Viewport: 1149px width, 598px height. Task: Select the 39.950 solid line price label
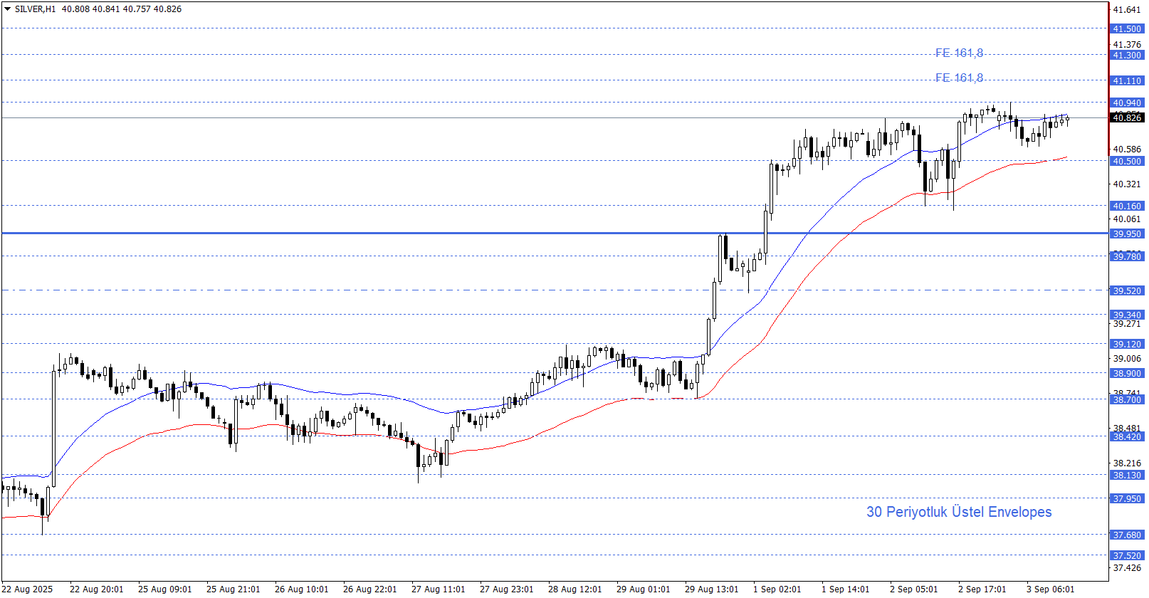[x=1127, y=234]
